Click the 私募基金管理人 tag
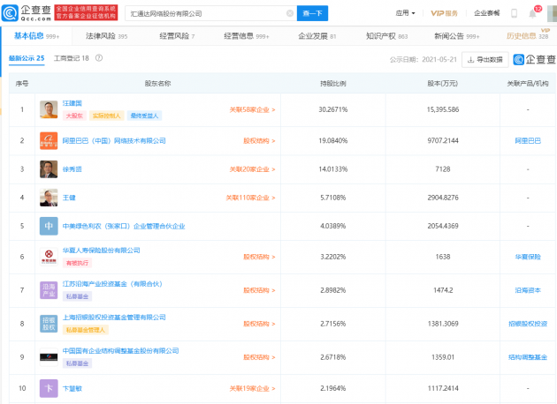557x404 pixels. point(86,330)
